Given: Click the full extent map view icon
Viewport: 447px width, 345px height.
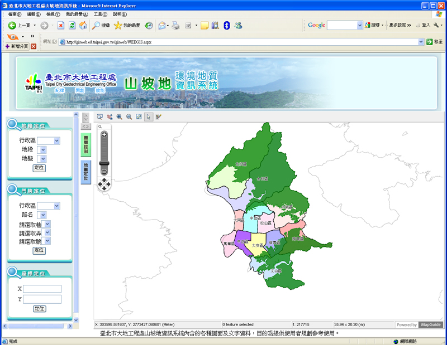Looking at the screenshot, I should coord(139,116).
